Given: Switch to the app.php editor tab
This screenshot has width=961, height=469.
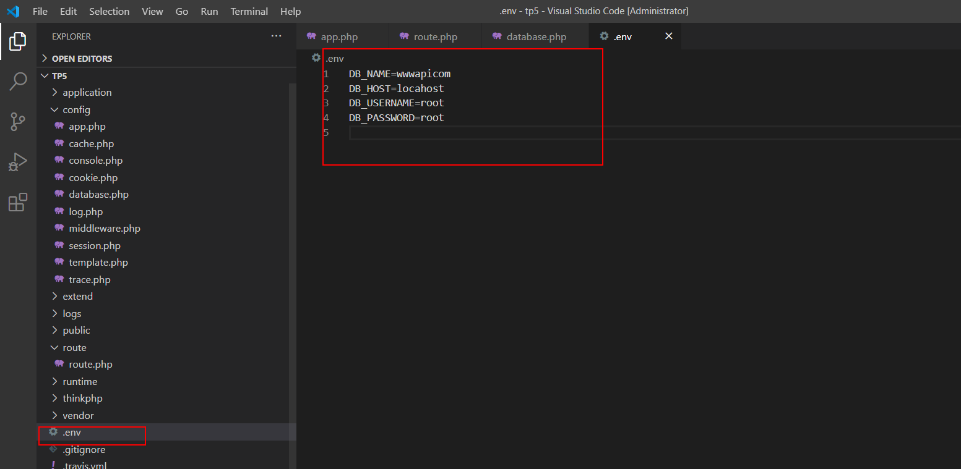Looking at the screenshot, I should (x=342, y=36).
